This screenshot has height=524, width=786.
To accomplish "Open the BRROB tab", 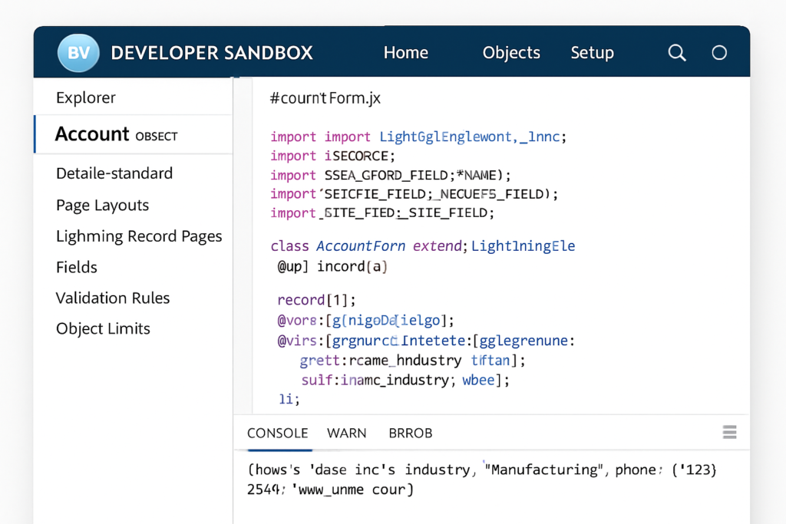I will tap(410, 433).
